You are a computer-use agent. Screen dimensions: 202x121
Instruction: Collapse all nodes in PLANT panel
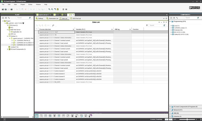pyautogui.click(x=6, y=18)
